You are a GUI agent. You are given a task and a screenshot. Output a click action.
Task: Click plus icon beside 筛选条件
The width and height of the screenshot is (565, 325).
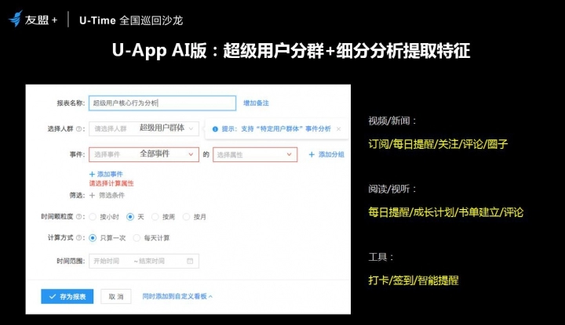click(93, 195)
